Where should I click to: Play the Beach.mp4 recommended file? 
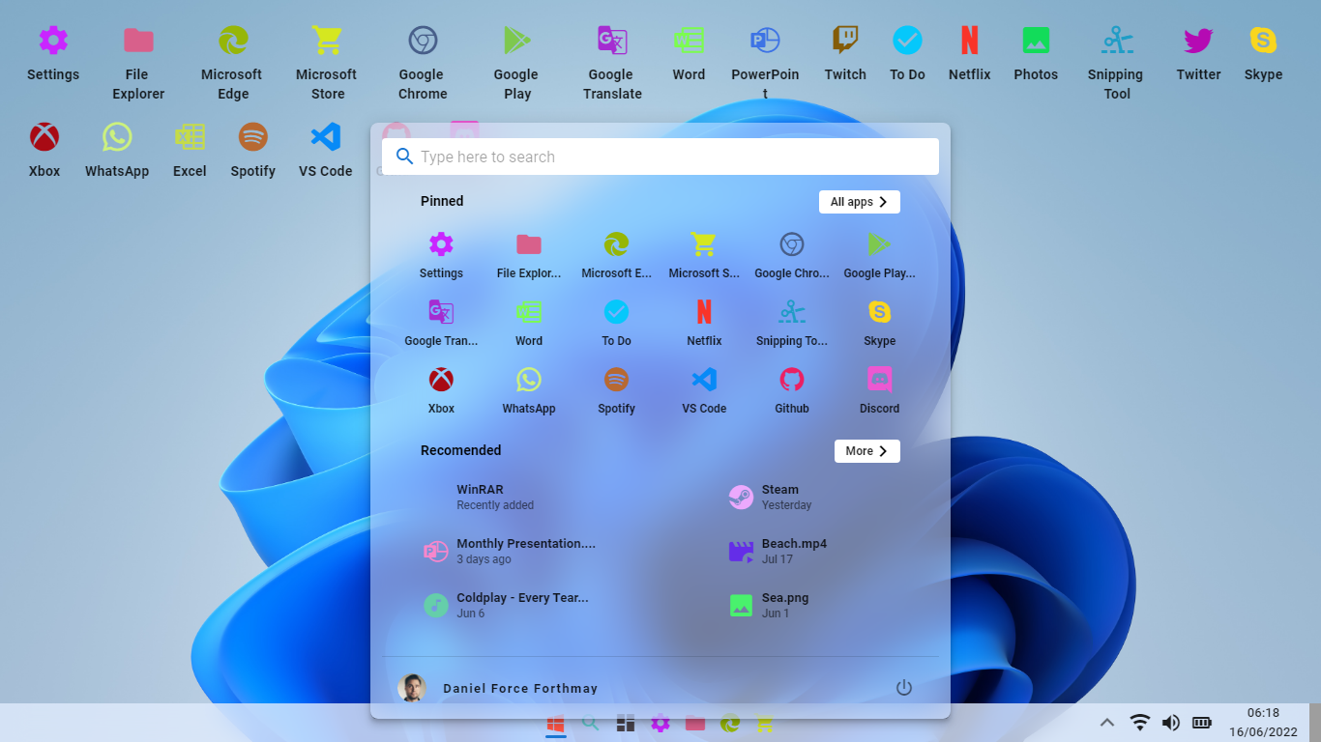(x=778, y=551)
